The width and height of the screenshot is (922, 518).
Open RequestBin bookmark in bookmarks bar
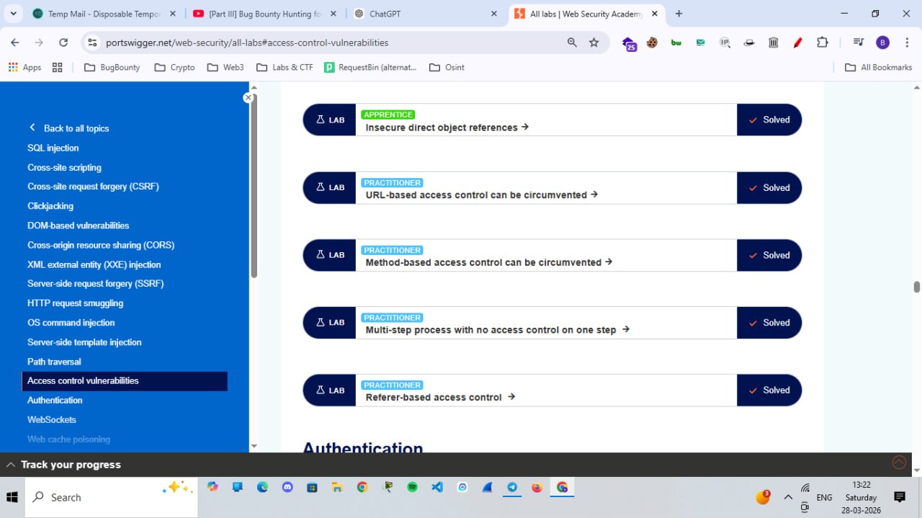370,67
